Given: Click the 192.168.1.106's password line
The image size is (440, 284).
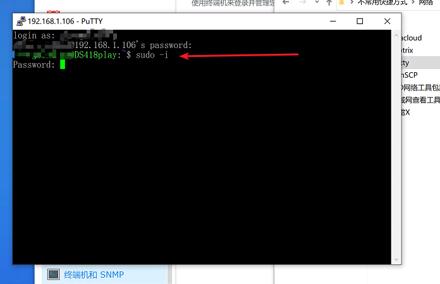Looking at the screenshot, I should pos(102,45).
